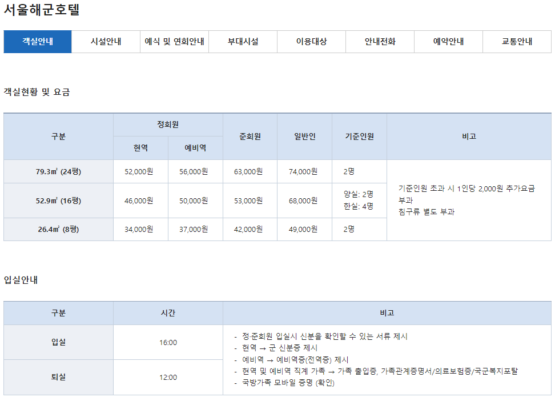Click the 예비역 → 예비역증(전역증) 제시 line

(295, 360)
